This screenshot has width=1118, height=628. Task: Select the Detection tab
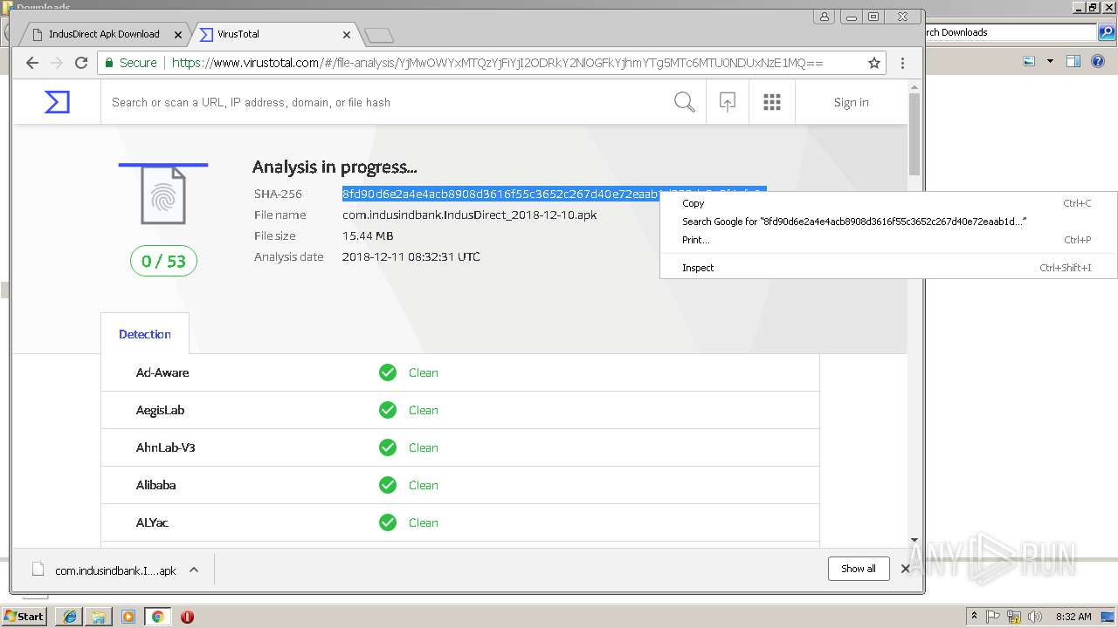[x=145, y=334]
